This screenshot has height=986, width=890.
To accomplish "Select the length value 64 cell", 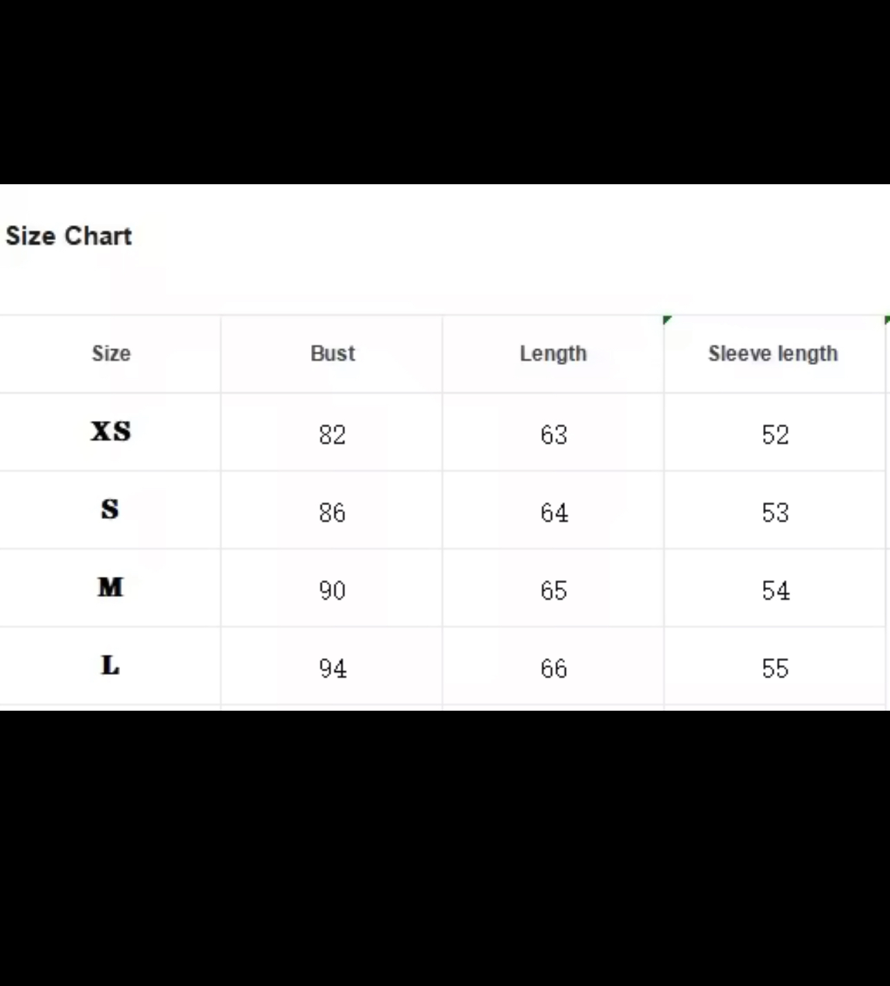I will click(x=554, y=513).
